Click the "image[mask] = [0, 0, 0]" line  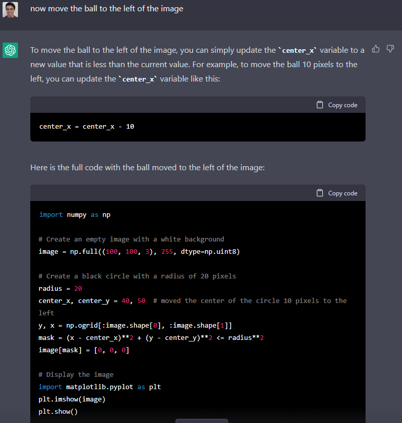tap(84, 350)
